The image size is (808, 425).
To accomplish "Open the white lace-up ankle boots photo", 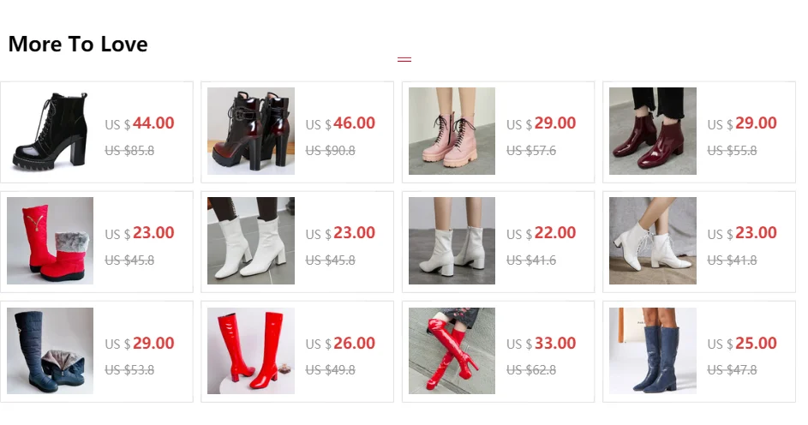I will pos(653,241).
